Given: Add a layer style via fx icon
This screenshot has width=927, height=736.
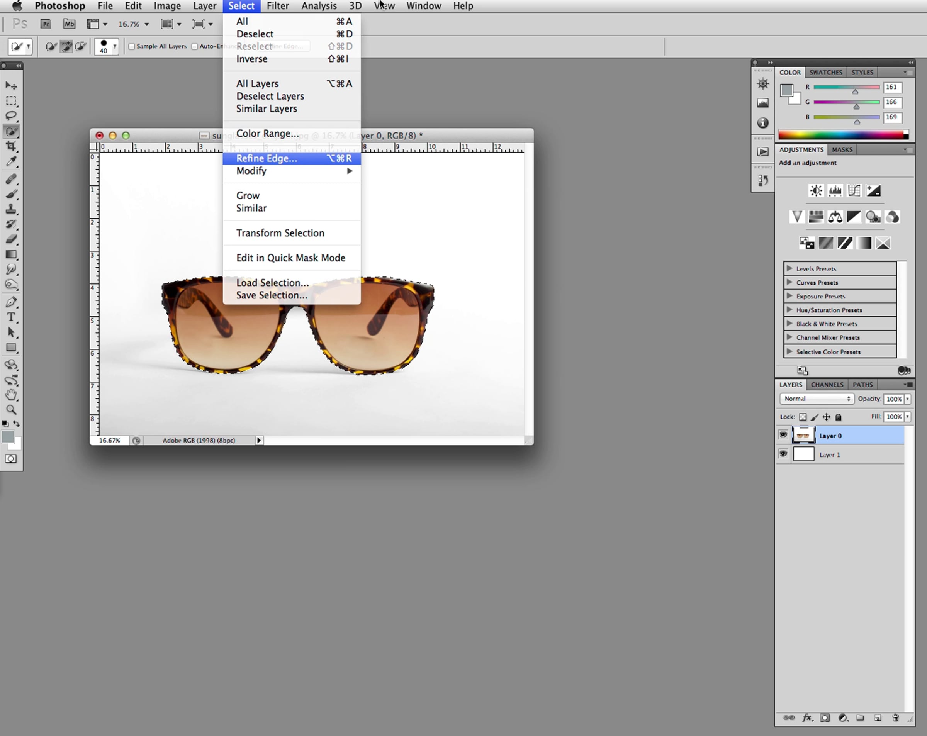Looking at the screenshot, I should (808, 717).
